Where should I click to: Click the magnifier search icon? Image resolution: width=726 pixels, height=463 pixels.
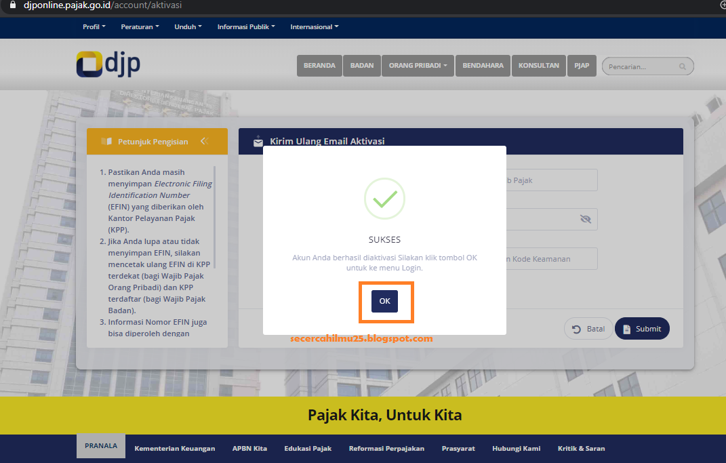pos(683,66)
